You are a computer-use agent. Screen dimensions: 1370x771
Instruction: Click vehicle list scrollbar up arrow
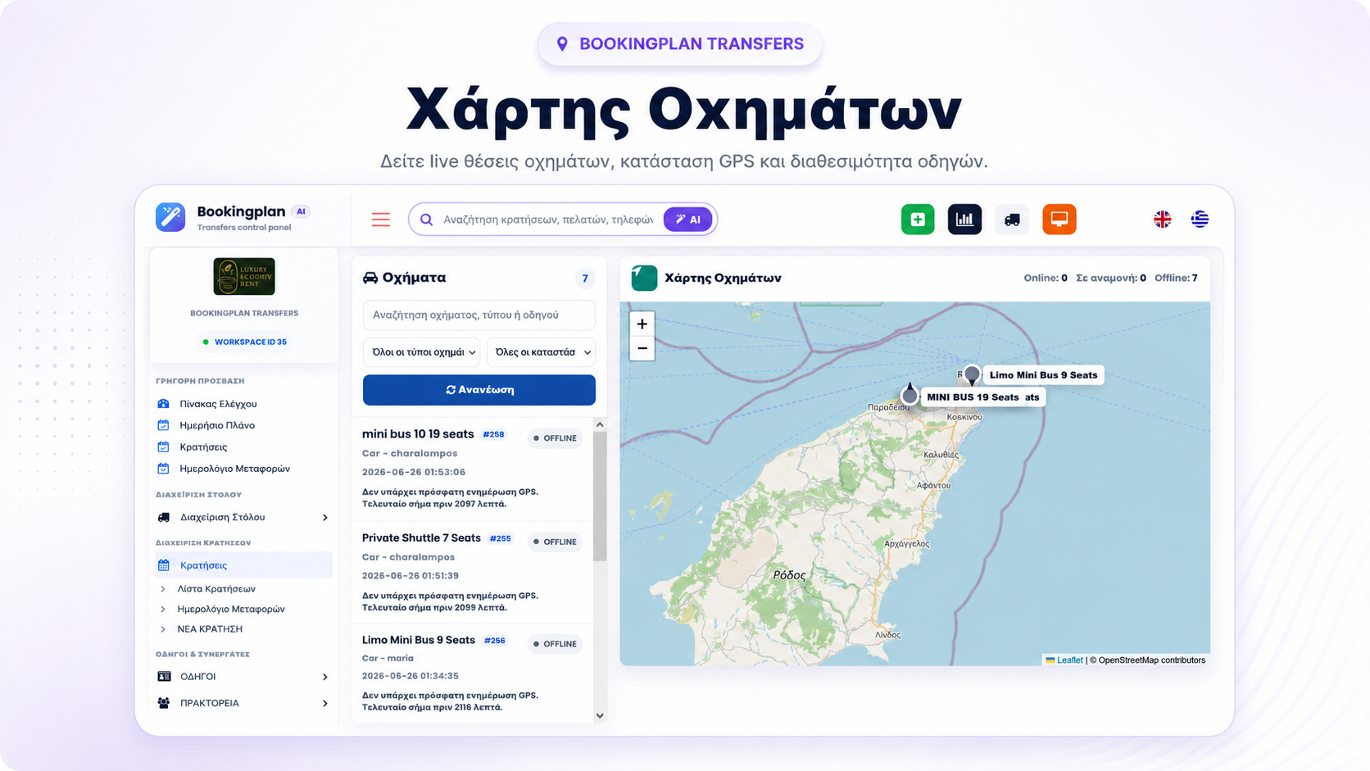(x=600, y=424)
